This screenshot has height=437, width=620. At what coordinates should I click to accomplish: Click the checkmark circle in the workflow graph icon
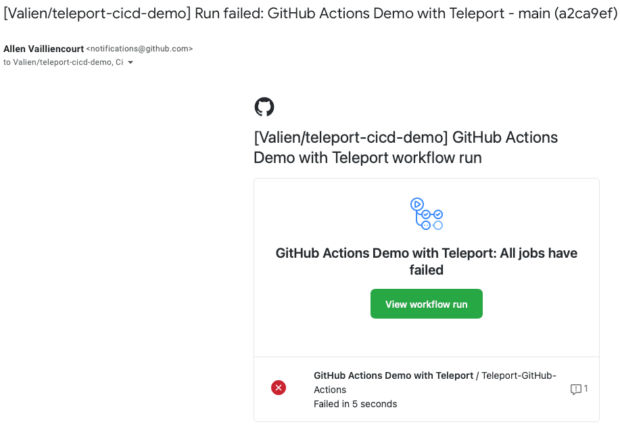point(425,214)
